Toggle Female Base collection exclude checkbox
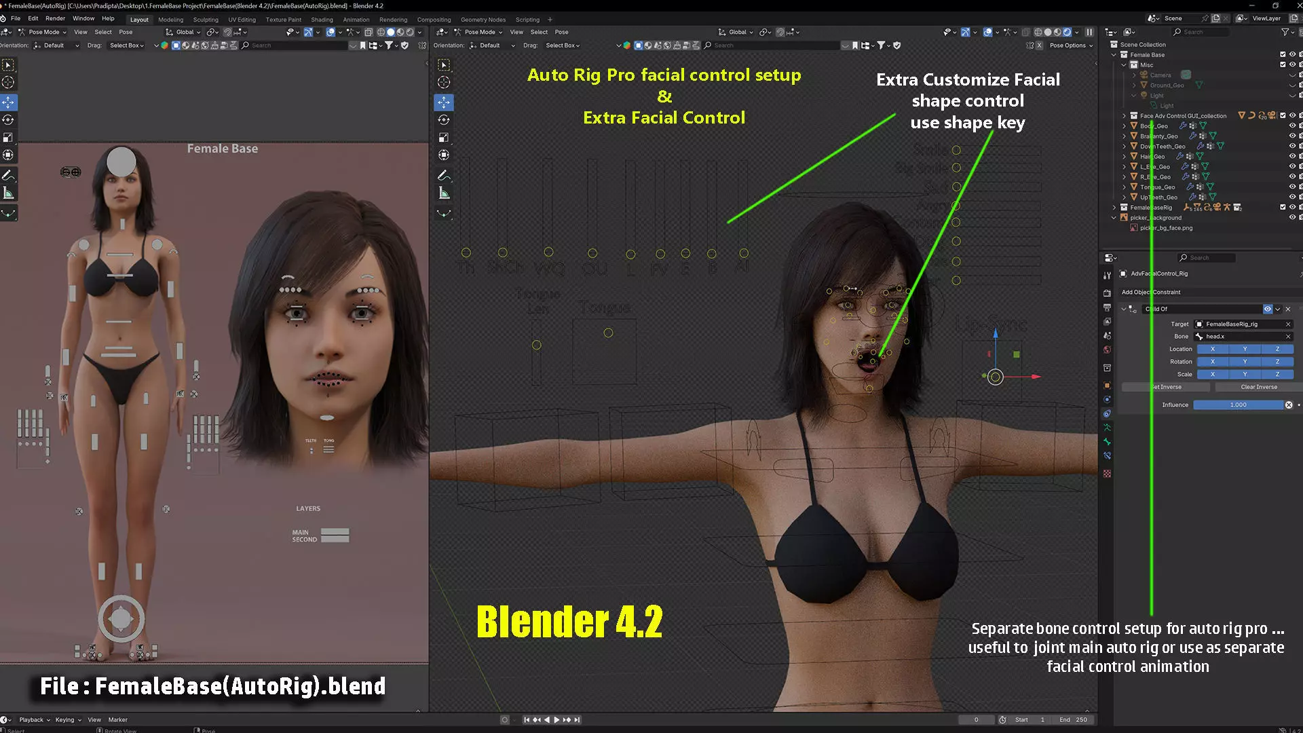The image size is (1303, 733). click(x=1283, y=54)
